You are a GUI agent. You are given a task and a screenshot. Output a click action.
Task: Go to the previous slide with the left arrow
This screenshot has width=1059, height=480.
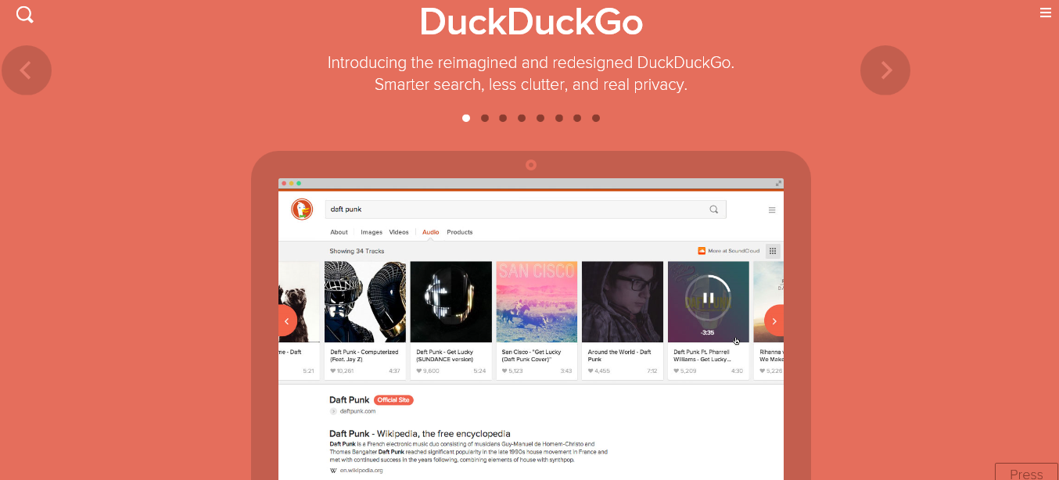(27, 70)
